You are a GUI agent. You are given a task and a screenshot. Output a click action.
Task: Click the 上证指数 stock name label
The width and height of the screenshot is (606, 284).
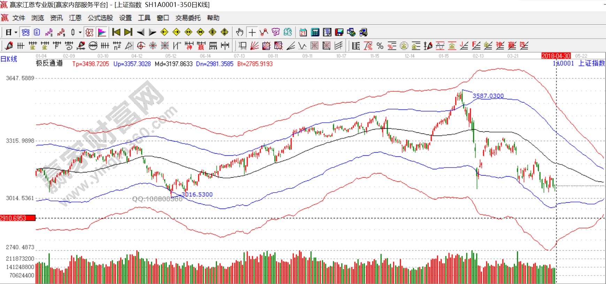[x=591, y=63]
